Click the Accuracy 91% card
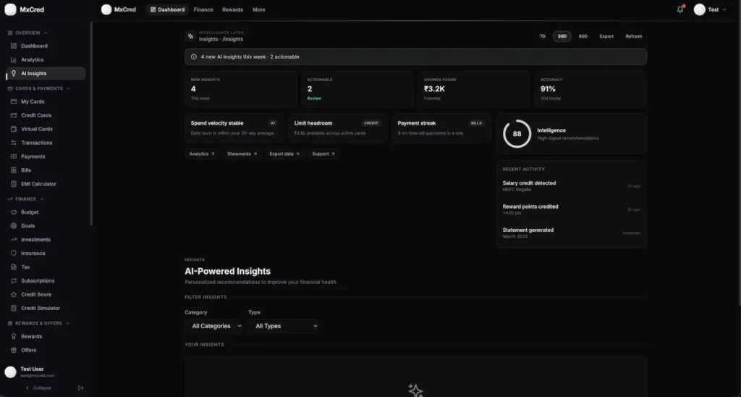The width and height of the screenshot is (741, 397). tap(590, 89)
